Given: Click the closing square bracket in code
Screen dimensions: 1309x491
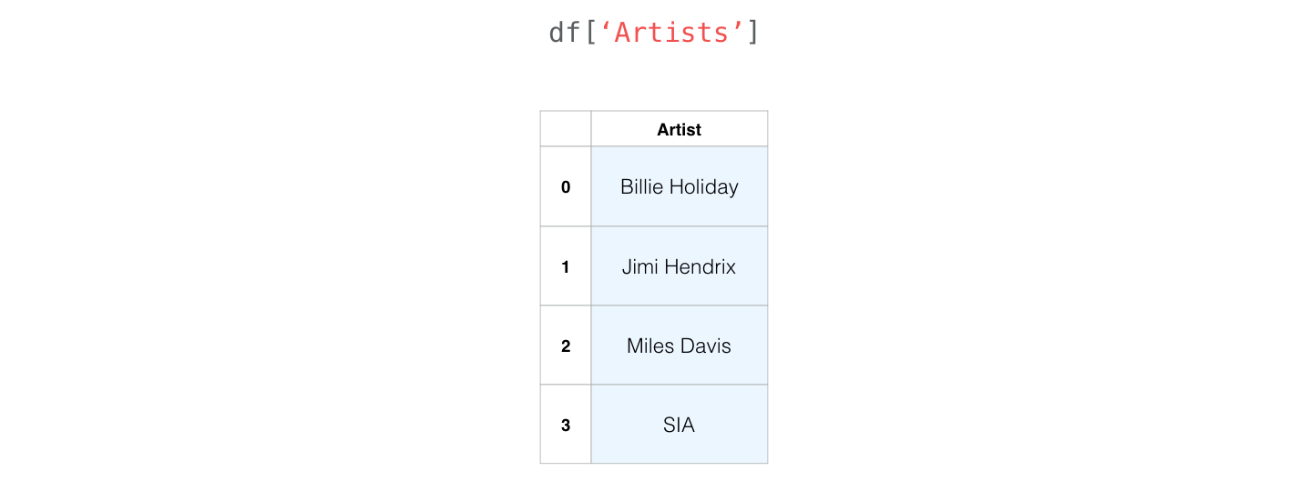Looking at the screenshot, I should (x=752, y=33).
